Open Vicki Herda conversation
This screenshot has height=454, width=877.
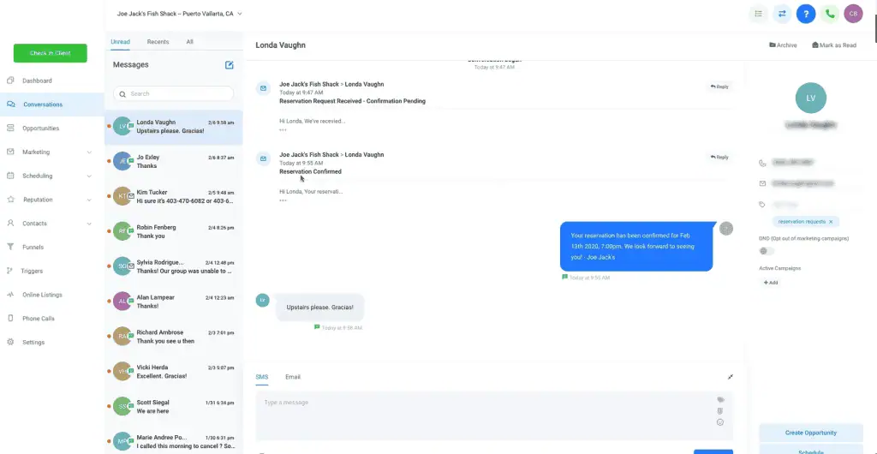(173, 372)
